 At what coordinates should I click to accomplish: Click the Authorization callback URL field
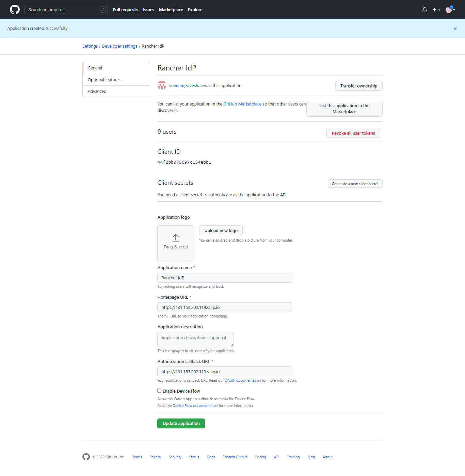coord(225,372)
